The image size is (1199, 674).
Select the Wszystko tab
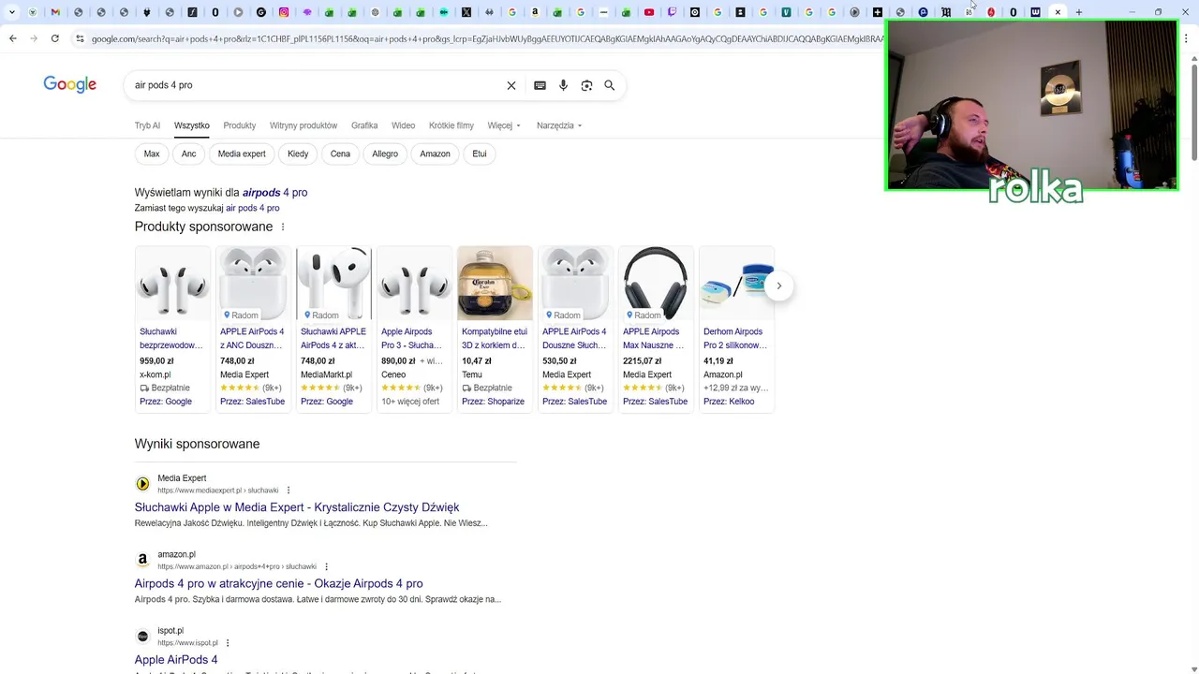tap(191, 125)
